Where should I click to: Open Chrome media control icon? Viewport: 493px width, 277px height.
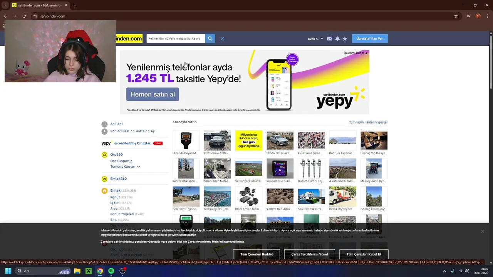469,16
